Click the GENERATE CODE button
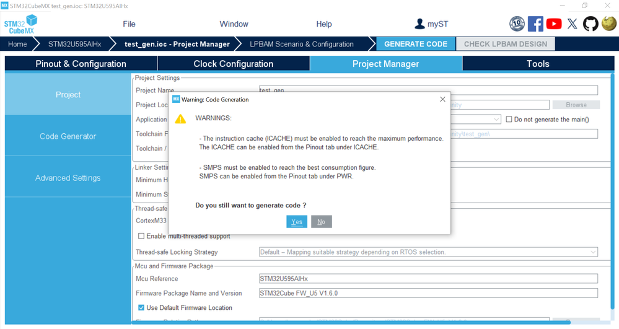The width and height of the screenshot is (619, 329). click(x=416, y=44)
